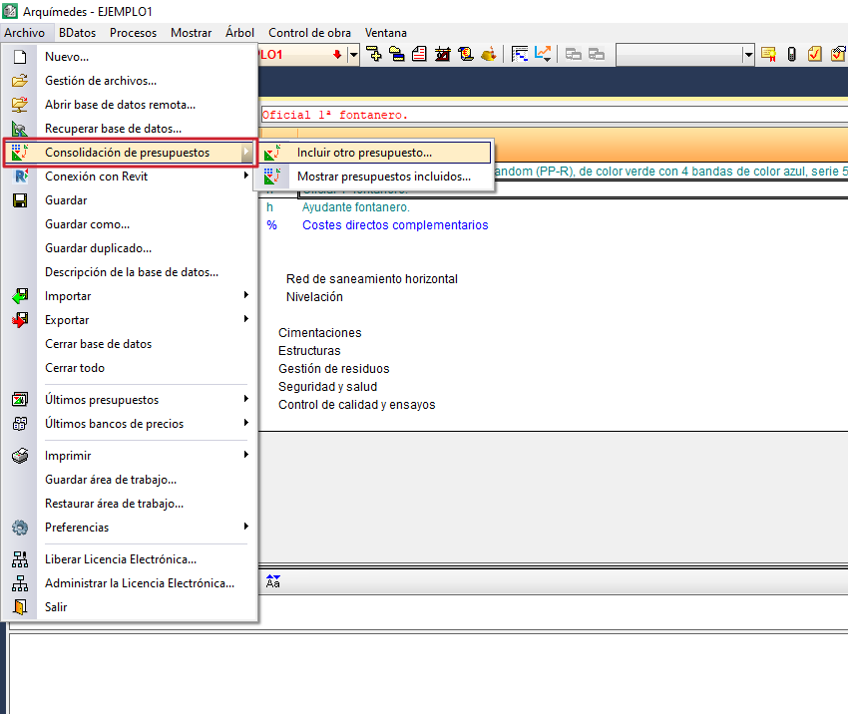Viewport: 848px width, 714px height.
Task: Click the Gestión de archivos folder icon
Action: [20, 81]
